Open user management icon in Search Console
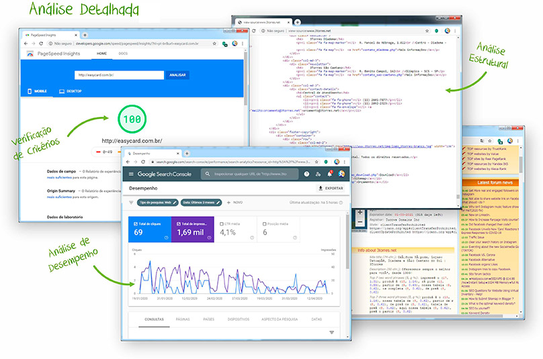Viewport: 543px width, 359px height. click(x=318, y=174)
